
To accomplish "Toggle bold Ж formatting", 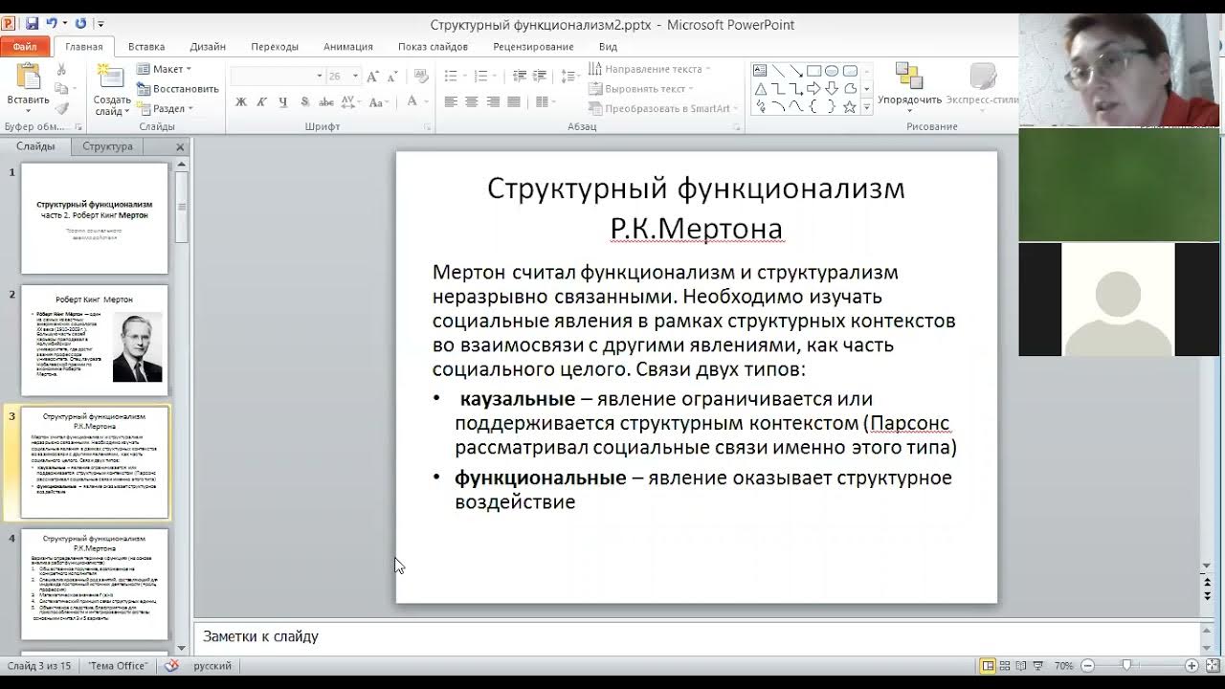I will coord(241,101).
